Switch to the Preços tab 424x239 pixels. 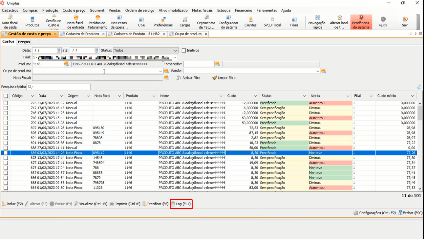click(24, 42)
